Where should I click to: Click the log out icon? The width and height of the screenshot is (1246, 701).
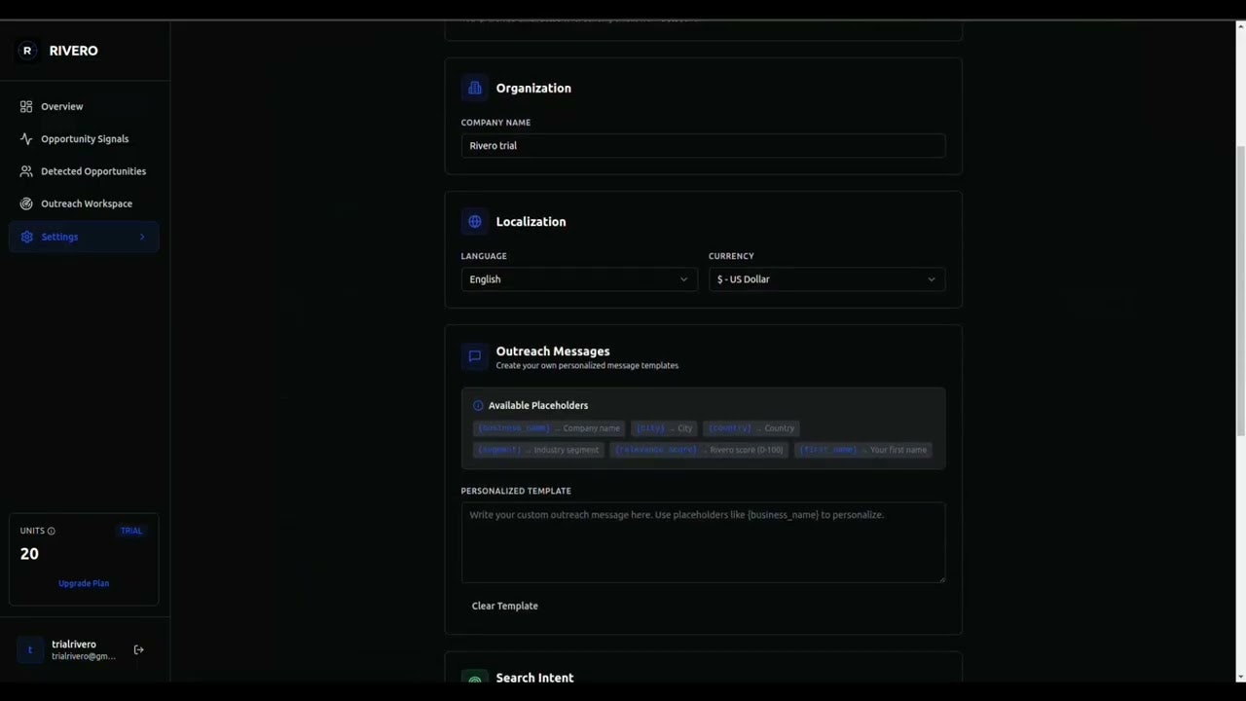coord(139,649)
